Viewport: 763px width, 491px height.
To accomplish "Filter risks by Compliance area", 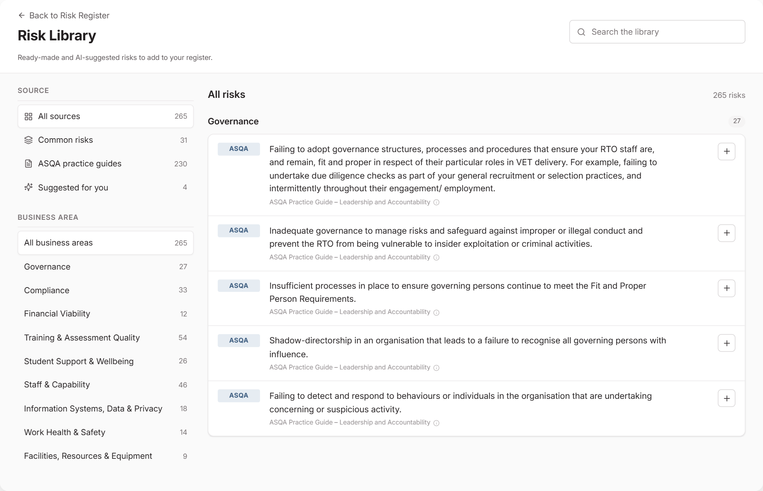I will tap(106, 290).
